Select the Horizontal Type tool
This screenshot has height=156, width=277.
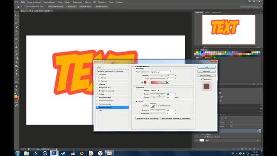coord(16,74)
